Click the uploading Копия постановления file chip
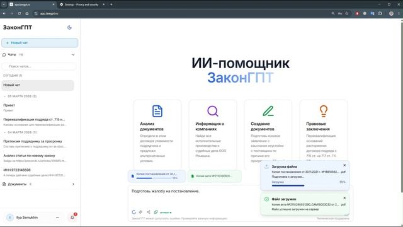This screenshot has height=227, width=403. pos(157,176)
